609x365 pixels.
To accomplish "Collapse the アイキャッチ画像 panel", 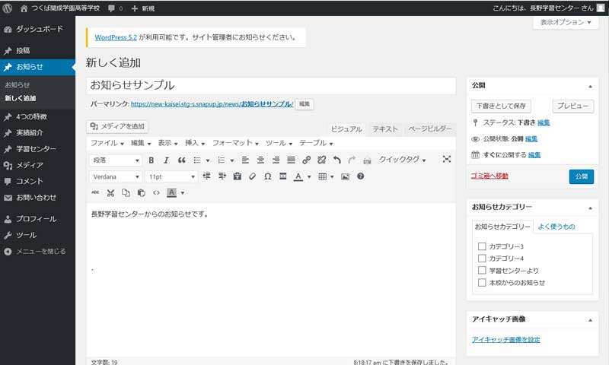I will pyautogui.click(x=590, y=320).
